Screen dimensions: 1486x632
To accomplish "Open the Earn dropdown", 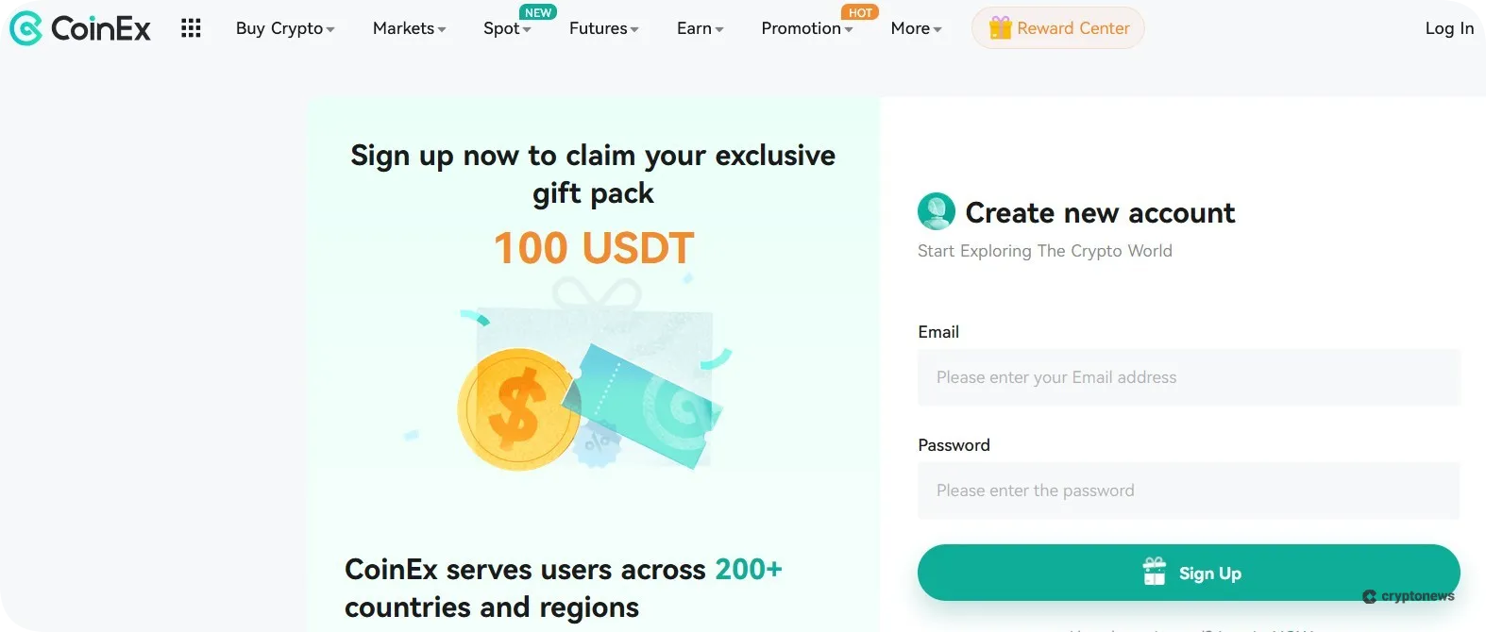I will click(x=694, y=28).
